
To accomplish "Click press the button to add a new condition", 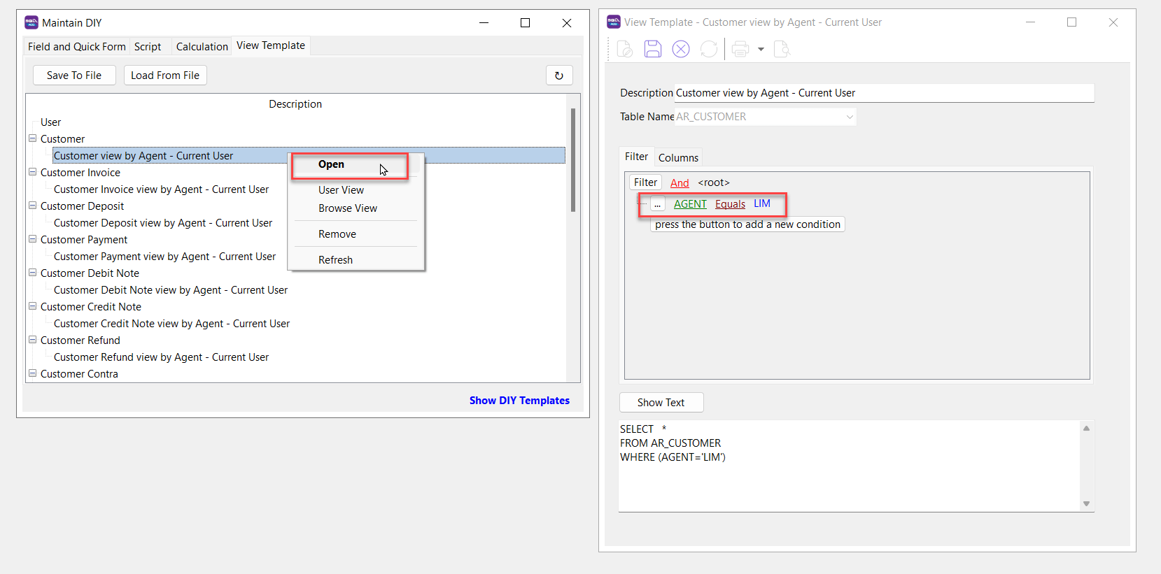I will 748,224.
